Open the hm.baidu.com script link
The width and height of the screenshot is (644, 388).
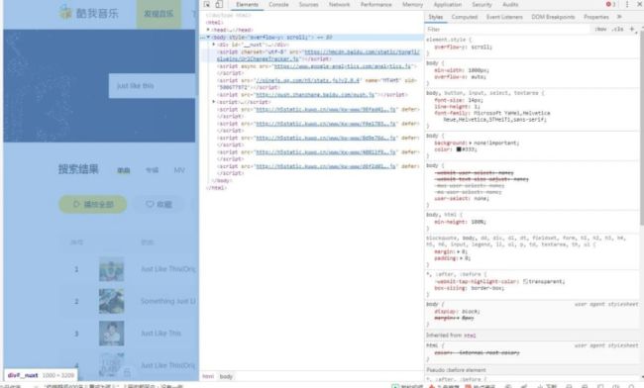tap(318, 55)
